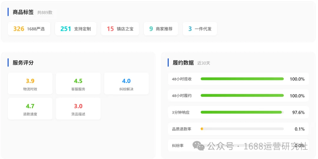This screenshot has width=318, height=159.
Task: Click the 326 1688严选 tag card
Action: [29, 29]
